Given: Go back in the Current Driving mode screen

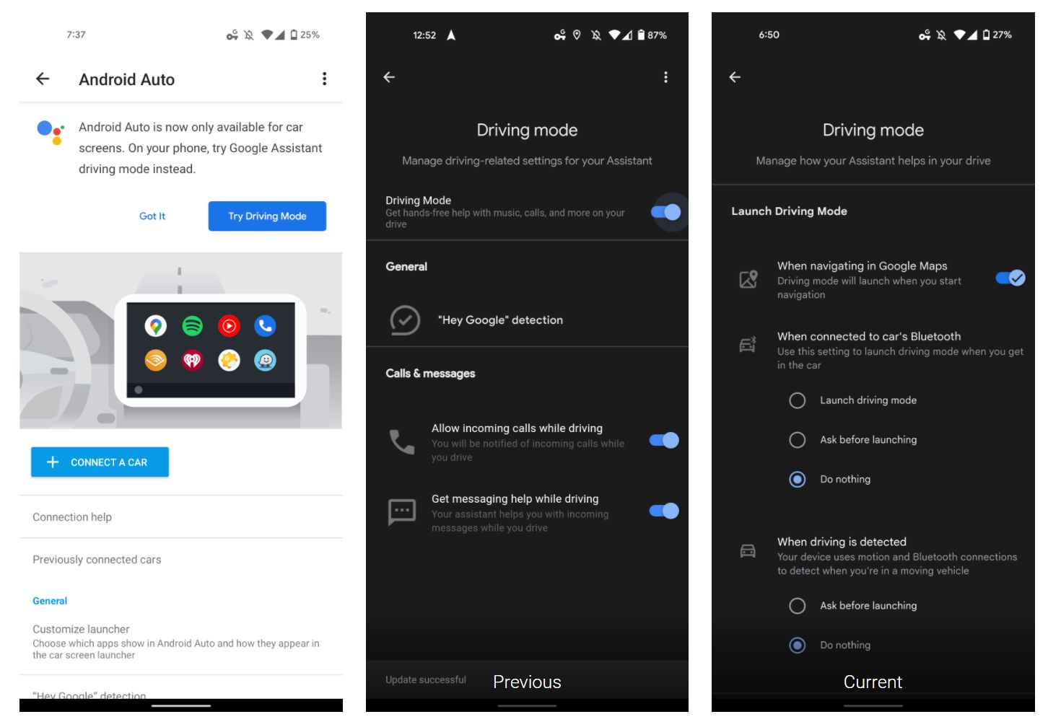Looking at the screenshot, I should pyautogui.click(x=735, y=77).
